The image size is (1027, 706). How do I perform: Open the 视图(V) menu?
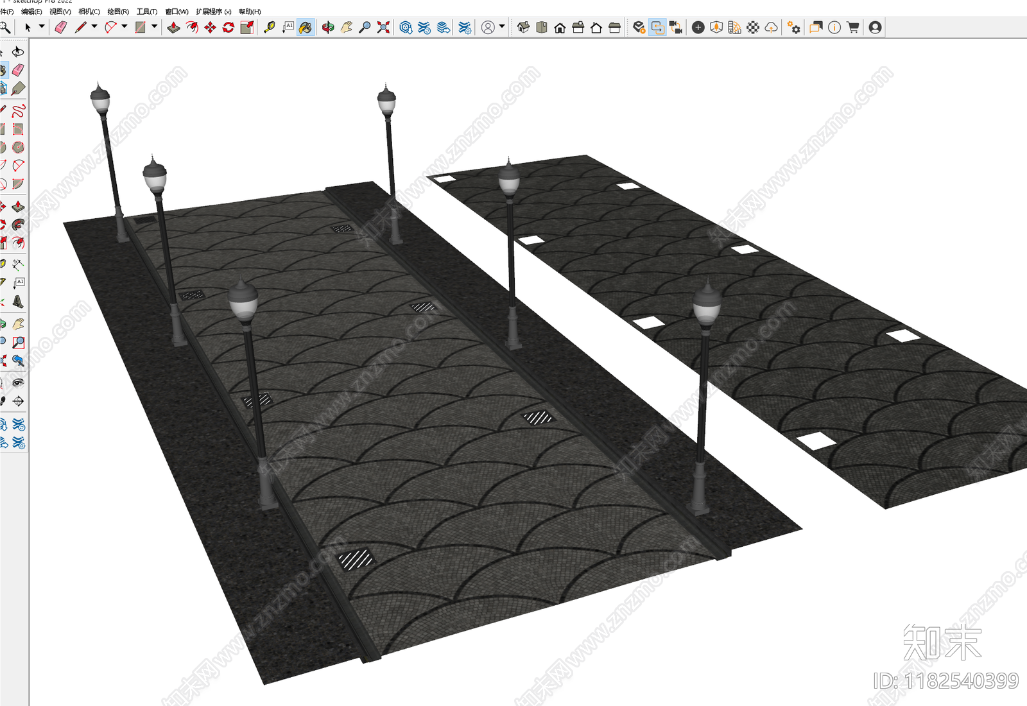(x=60, y=12)
